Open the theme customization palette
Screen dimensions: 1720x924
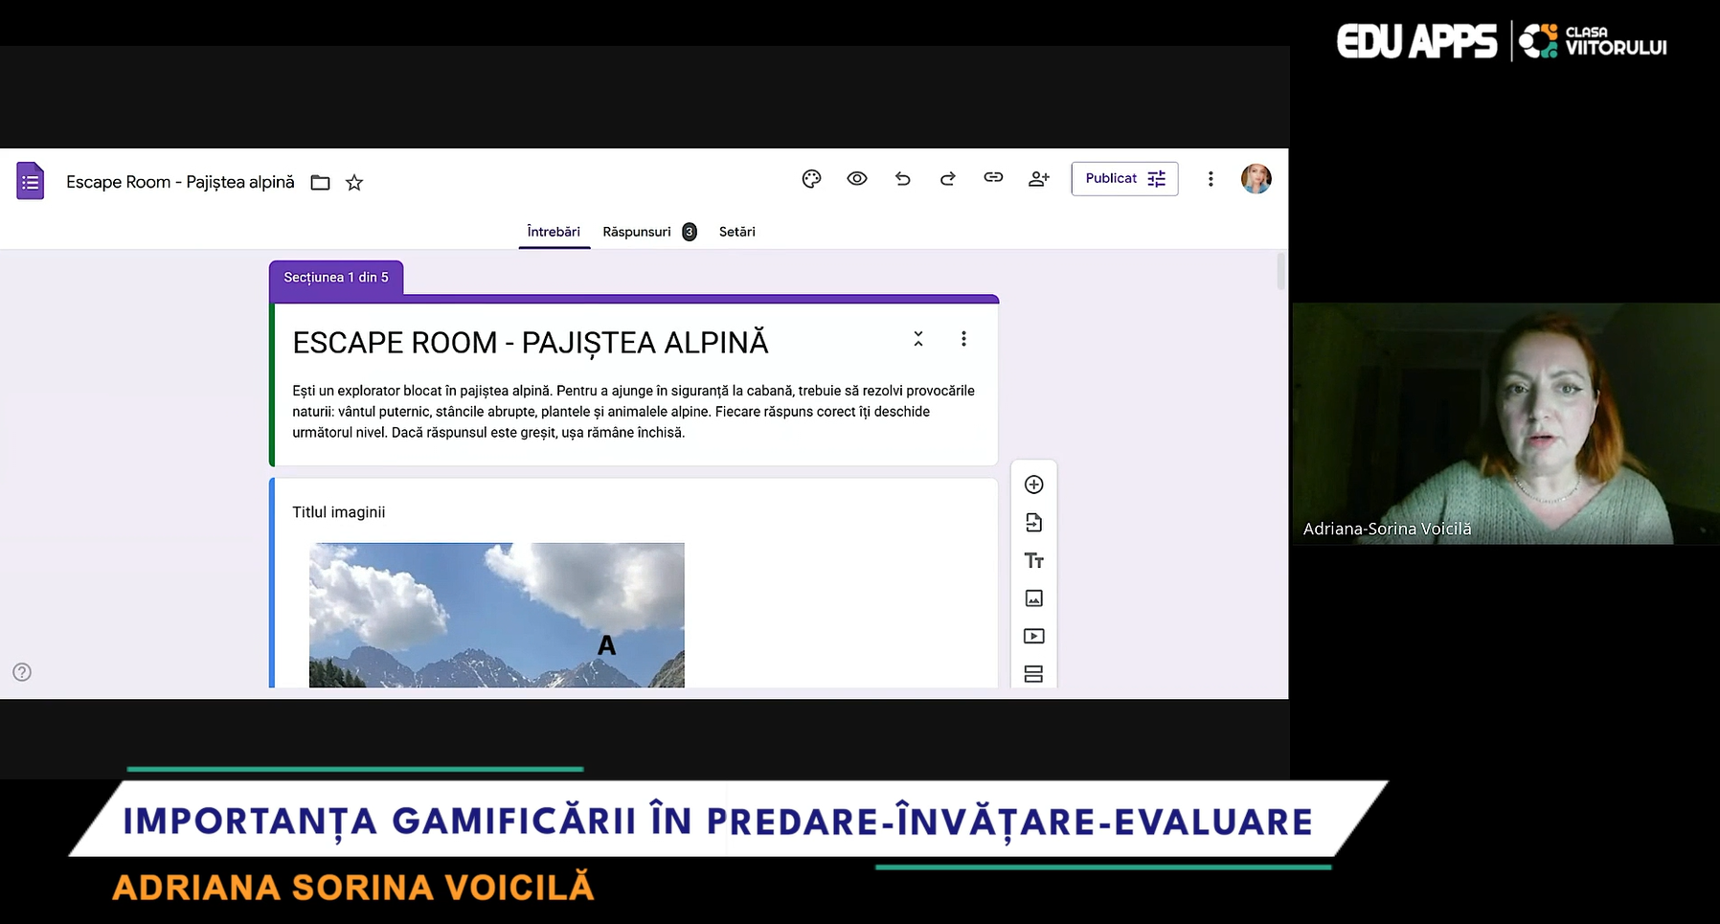811,179
